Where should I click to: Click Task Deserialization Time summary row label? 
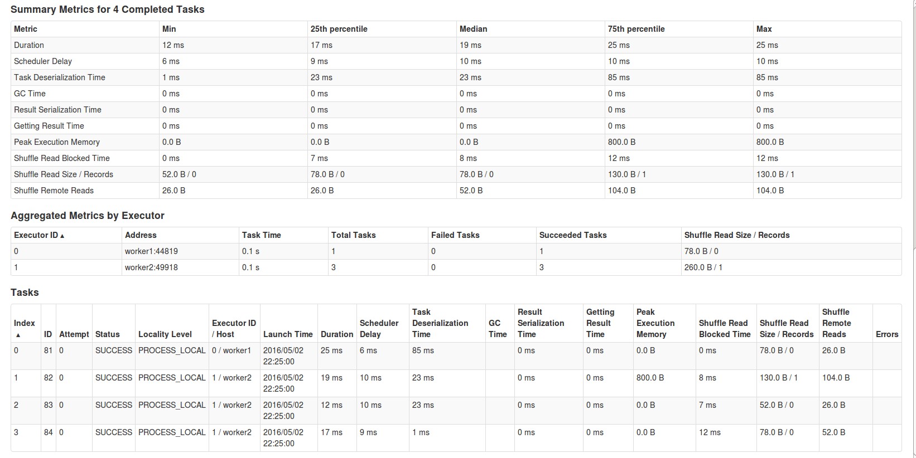(60, 77)
